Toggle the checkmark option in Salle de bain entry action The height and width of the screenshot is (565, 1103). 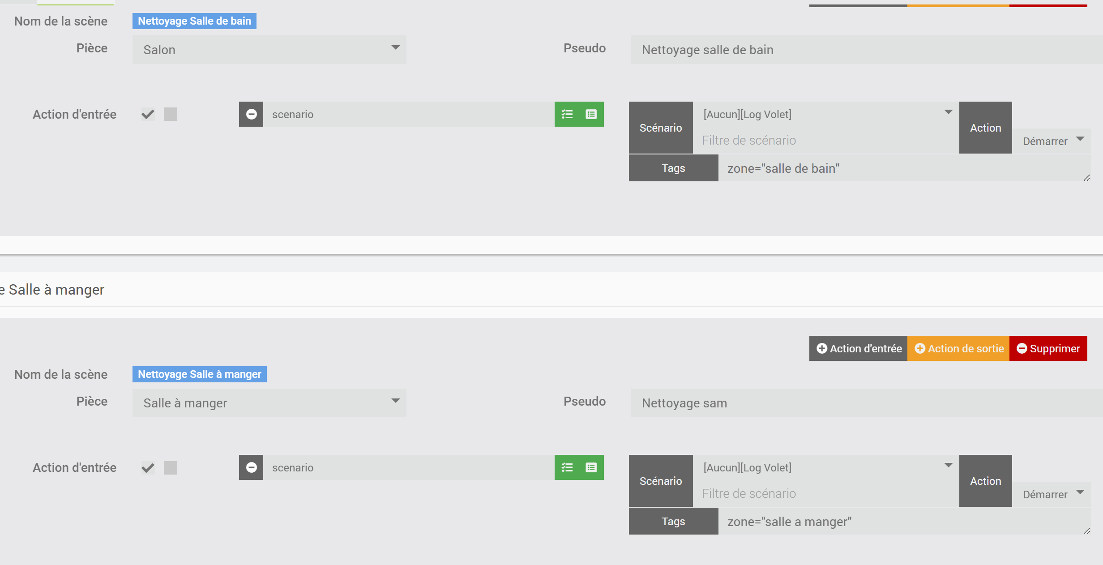pyautogui.click(x=148, y=114)
